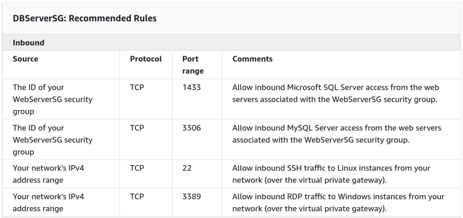The width and height of the screenshot is (463, 218).
Task: Click port 1433 cell
Action: 191,87
